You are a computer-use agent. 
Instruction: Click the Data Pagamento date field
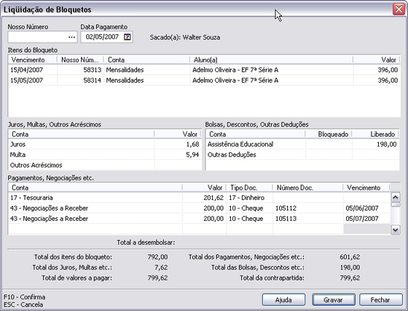point(102,37)
